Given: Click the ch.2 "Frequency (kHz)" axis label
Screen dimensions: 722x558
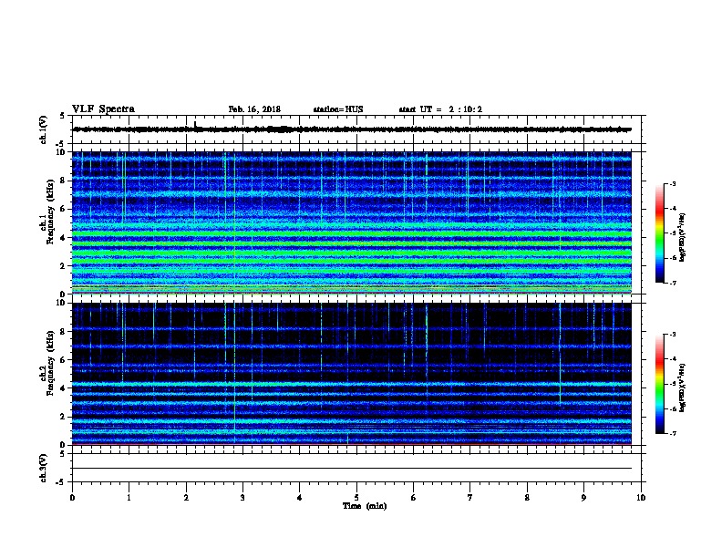Looking at the screenshot, I should [50, 363].
